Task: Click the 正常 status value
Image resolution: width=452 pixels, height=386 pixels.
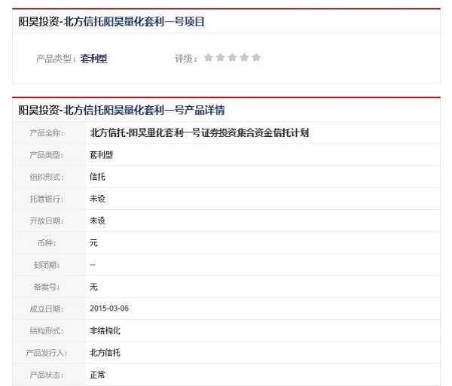Action: 97,375
